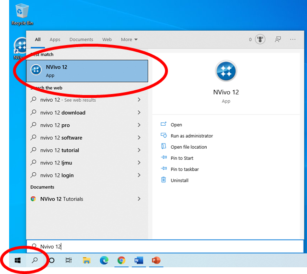Open the feedback person icon

click(x=278, y=39)
